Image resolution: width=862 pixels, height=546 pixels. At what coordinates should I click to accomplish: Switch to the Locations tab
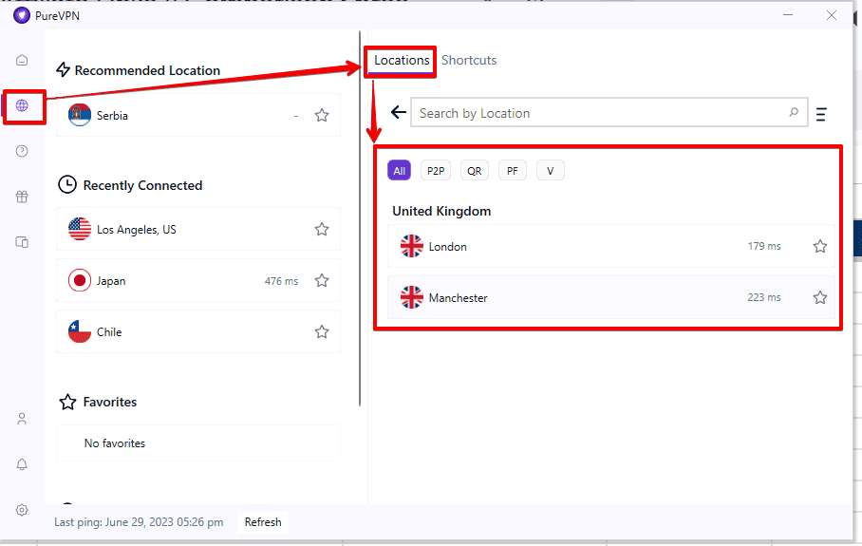click(x=402, y=60)
